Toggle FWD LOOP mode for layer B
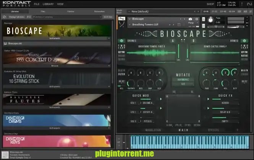The height and width of the screenshot is (160, 254). coord(244,47)
